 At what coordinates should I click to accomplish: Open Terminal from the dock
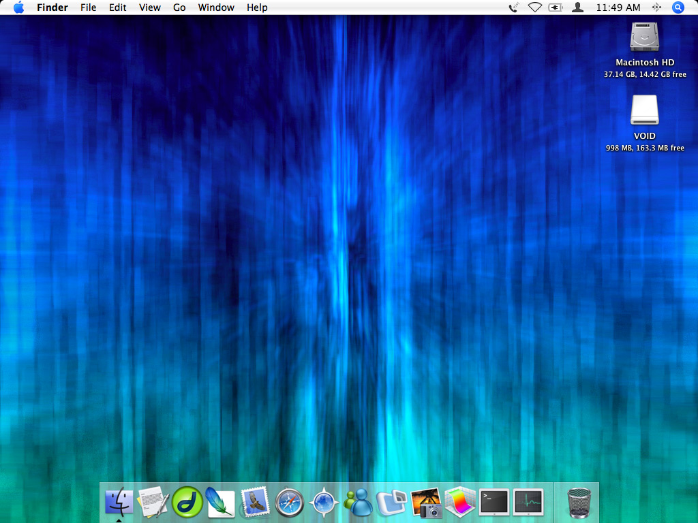click(x=494, y=503)
